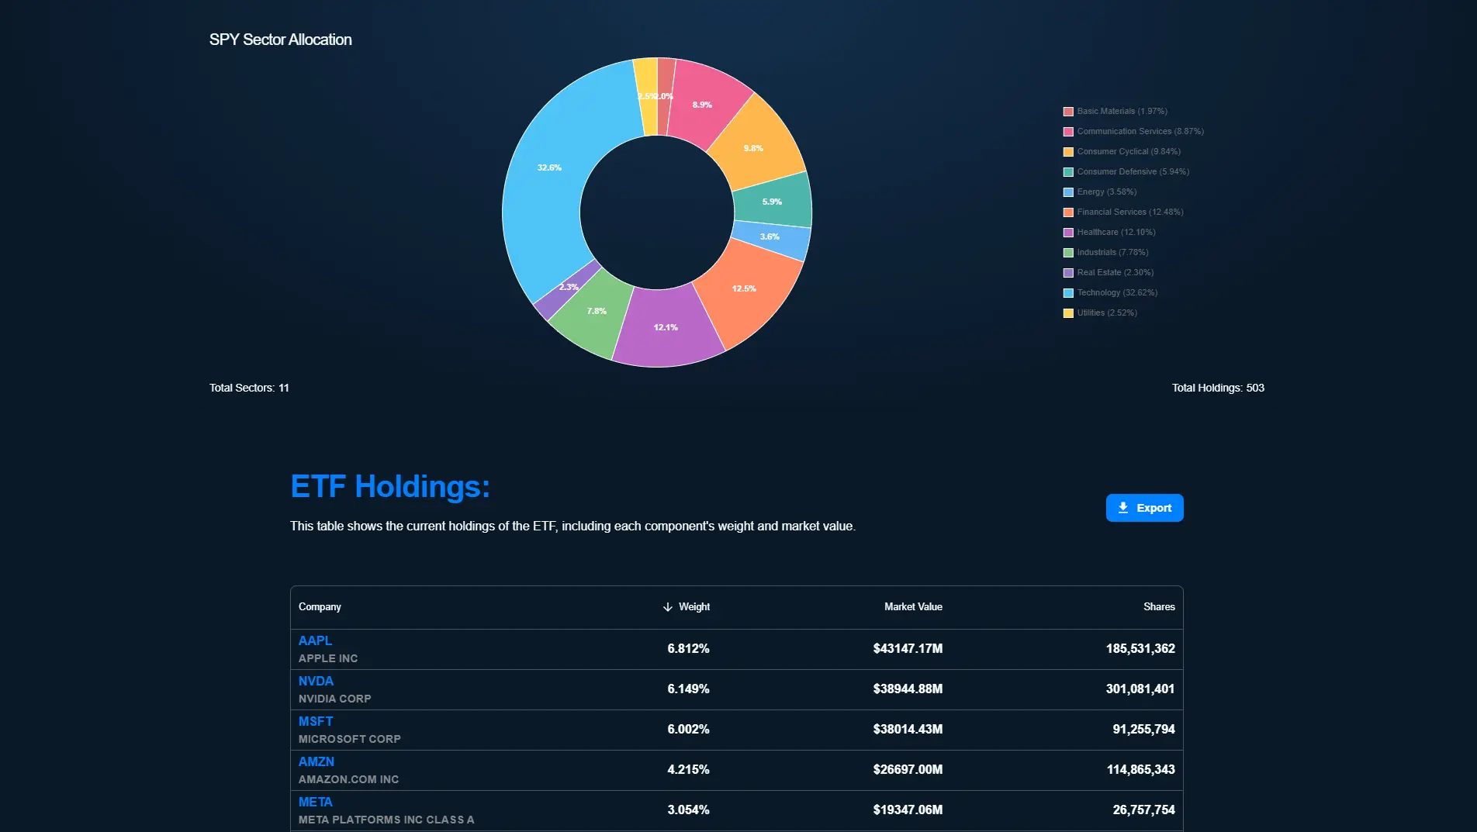Open the AMZN ticker link
The height and width of the screenshot is (832, 1477).
[316, 761]
